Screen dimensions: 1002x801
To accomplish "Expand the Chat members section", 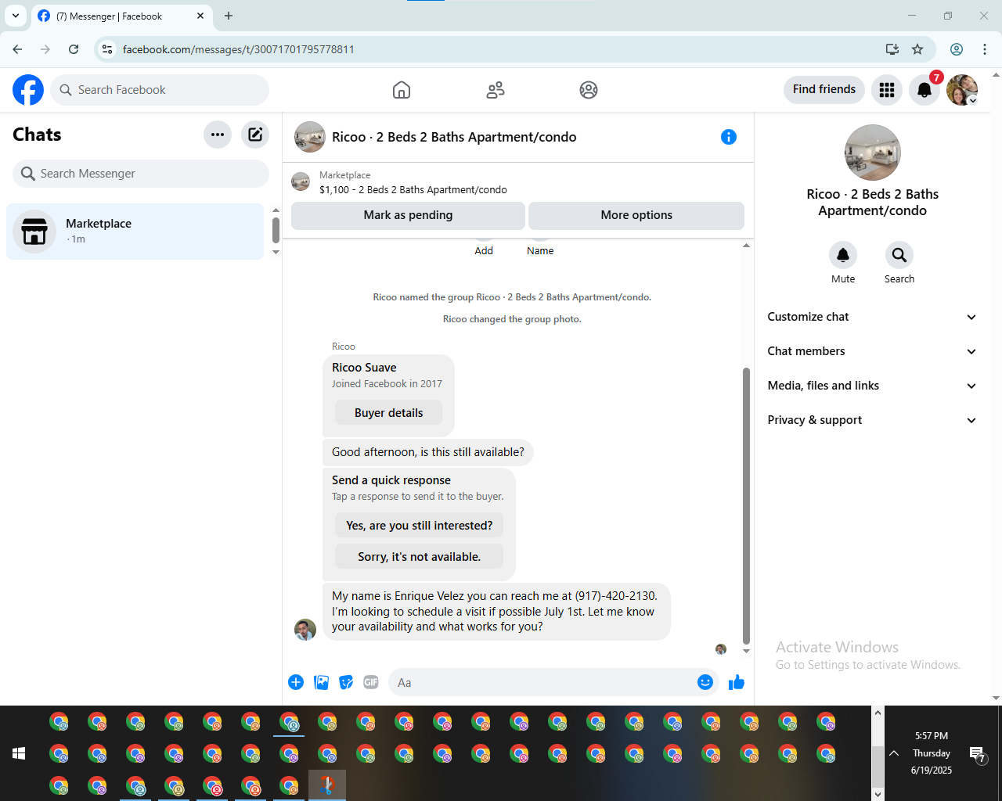I will click(873, 351).
